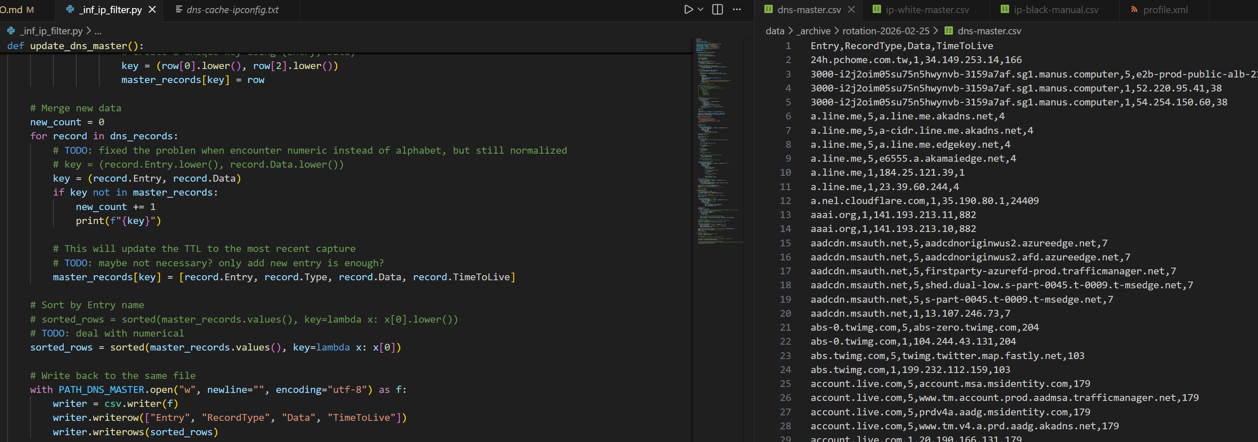Click line number 20 in CSV gutter
Screen dimensions: 1258x442
(x=785, y=313)
